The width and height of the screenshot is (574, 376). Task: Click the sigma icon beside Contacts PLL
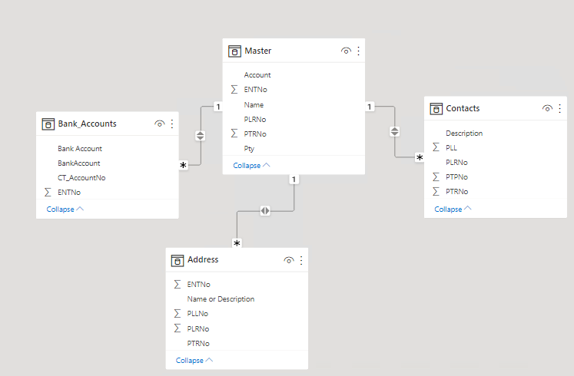(x=436, y=147)
